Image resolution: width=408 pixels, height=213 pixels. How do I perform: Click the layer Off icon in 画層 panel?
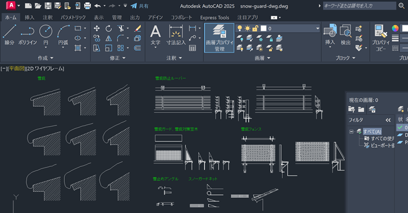coord(240,39)
